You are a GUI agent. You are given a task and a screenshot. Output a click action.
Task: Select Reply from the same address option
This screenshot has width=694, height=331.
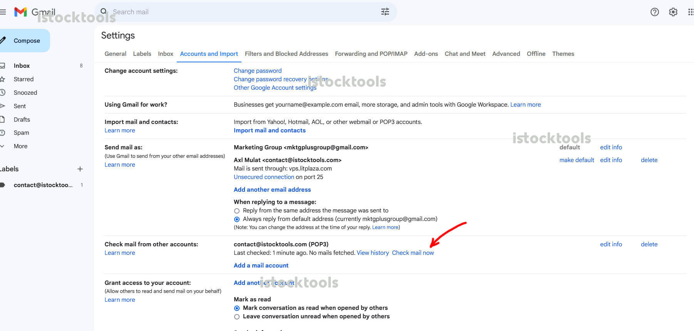click(x=237, y=211)
